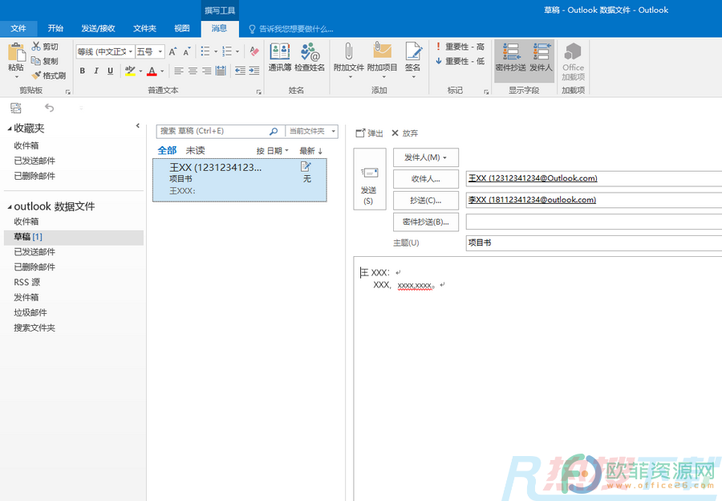This screenshot has height=501, width=722.
Task: Open the sort by date (按日期) dropdown
Action: [x=272, y=151]
